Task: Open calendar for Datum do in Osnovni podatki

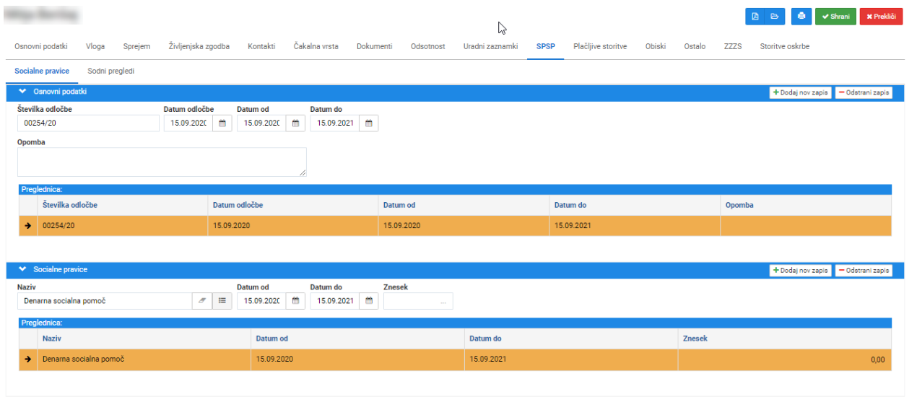Action: (x=368, y=123)
